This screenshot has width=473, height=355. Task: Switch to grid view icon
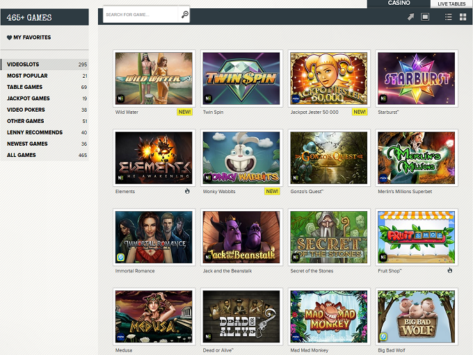(463, 17)
